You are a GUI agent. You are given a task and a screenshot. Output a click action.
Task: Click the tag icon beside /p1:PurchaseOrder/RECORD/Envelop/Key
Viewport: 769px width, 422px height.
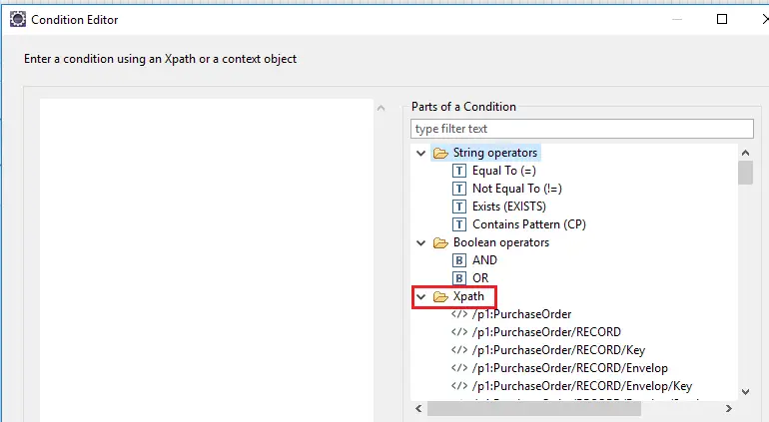(459, 386)
